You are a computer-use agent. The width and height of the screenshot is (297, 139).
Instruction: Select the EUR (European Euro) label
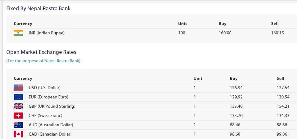49,97
